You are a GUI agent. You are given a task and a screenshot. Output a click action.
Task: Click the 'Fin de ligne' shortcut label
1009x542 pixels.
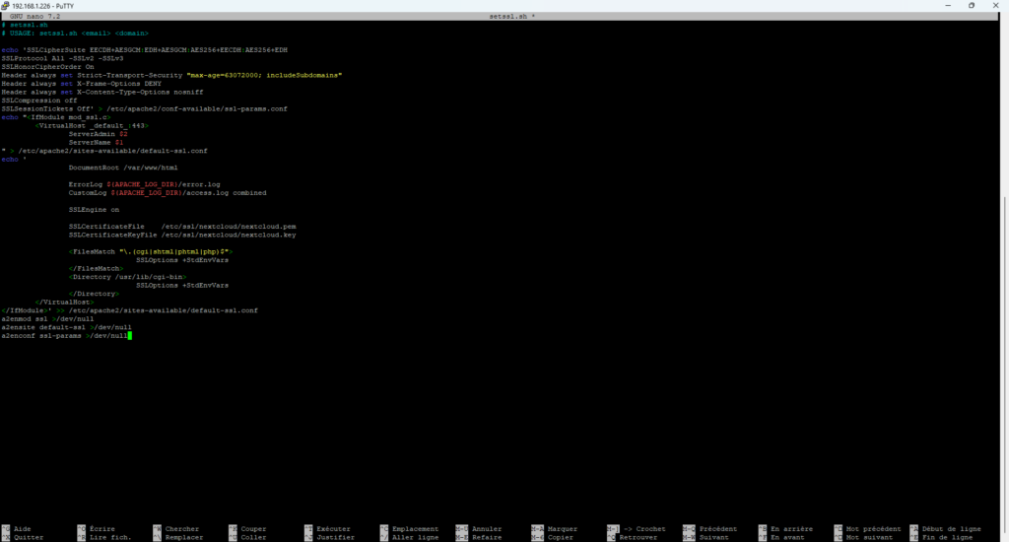tap(947, 537)
